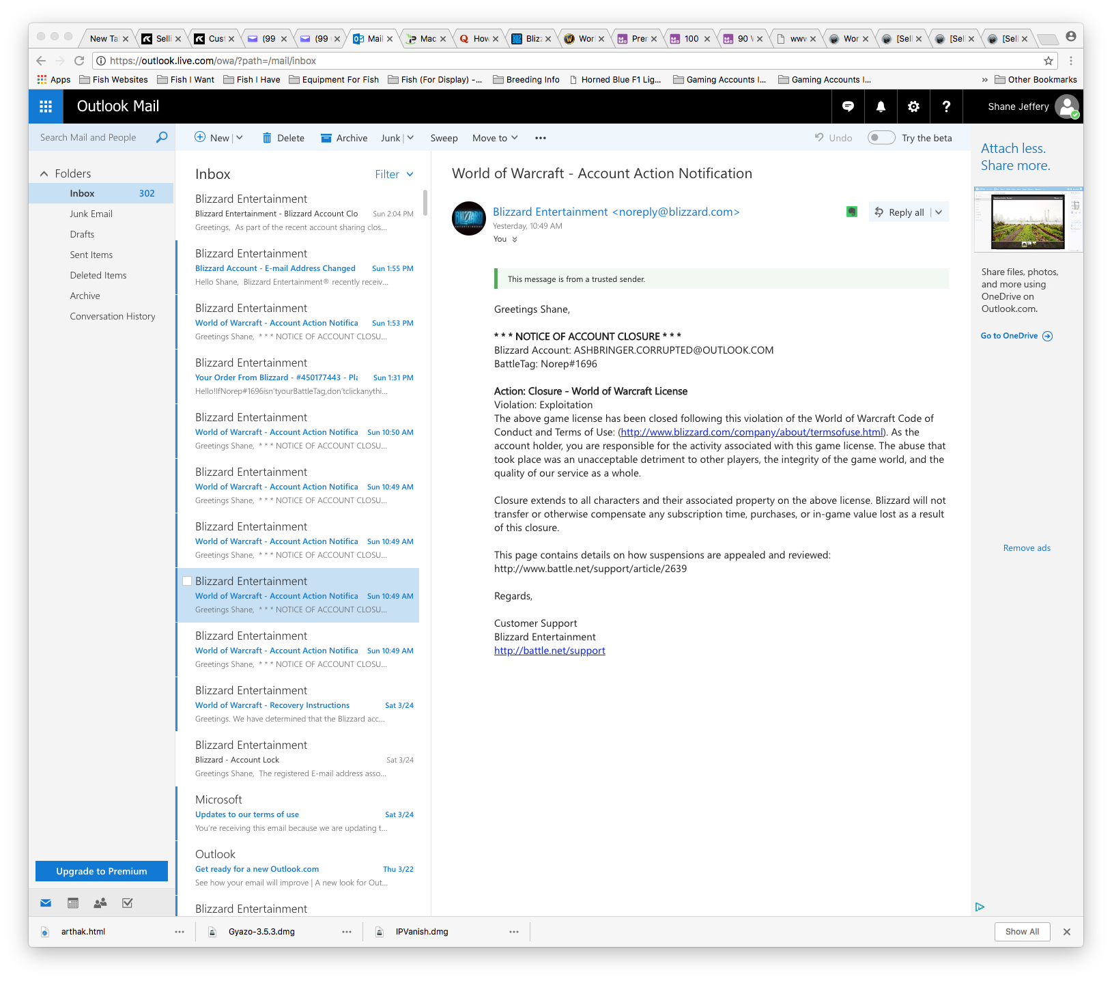Open the Calendar module icon
Image resolution: width=1112 pixels, height=981 pixels.
(x=73, y=903)
